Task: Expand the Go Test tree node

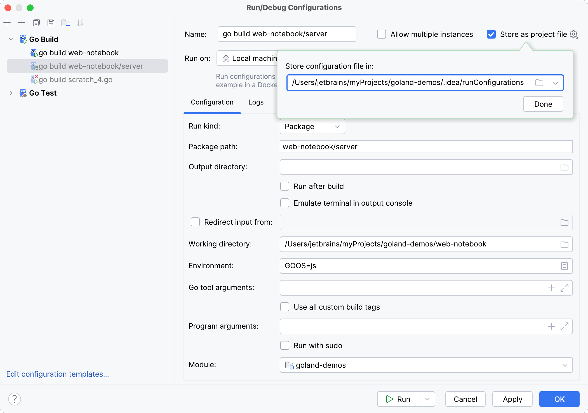Action: coord(11,93)
